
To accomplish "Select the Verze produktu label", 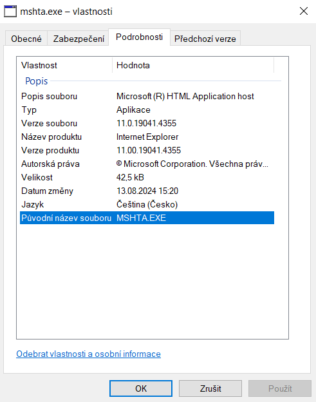I will pyautogui.click(x=50, y=151).
